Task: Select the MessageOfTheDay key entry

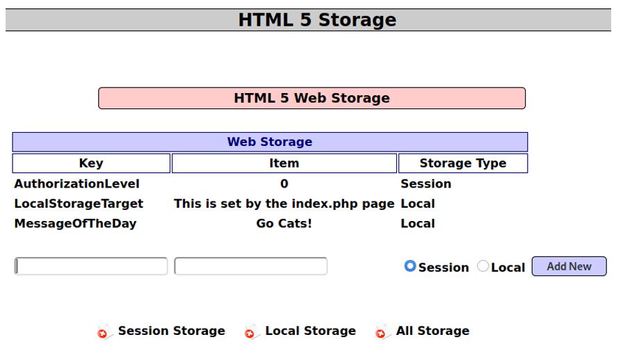Action: pos(75,224)
